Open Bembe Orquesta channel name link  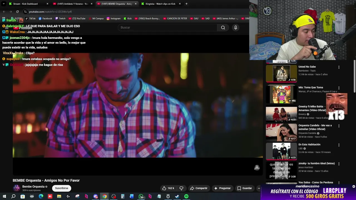coord(33,187)
